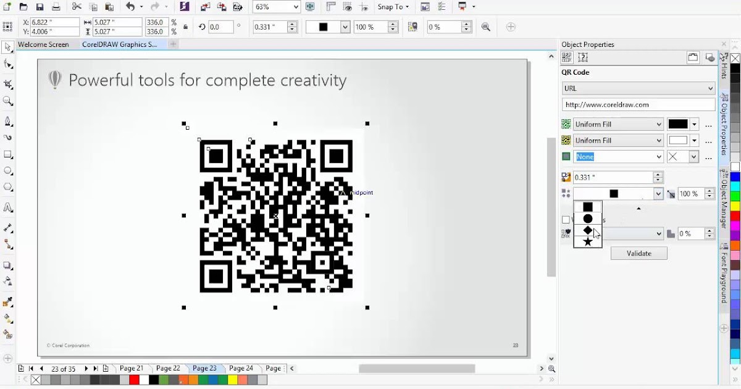Click the Summary icon in Object Properties
The height and width of the screenshot is (389, 741).
(583, 57)
